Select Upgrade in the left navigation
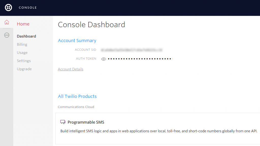Screen dimensions: 260x146 (24, 69)
